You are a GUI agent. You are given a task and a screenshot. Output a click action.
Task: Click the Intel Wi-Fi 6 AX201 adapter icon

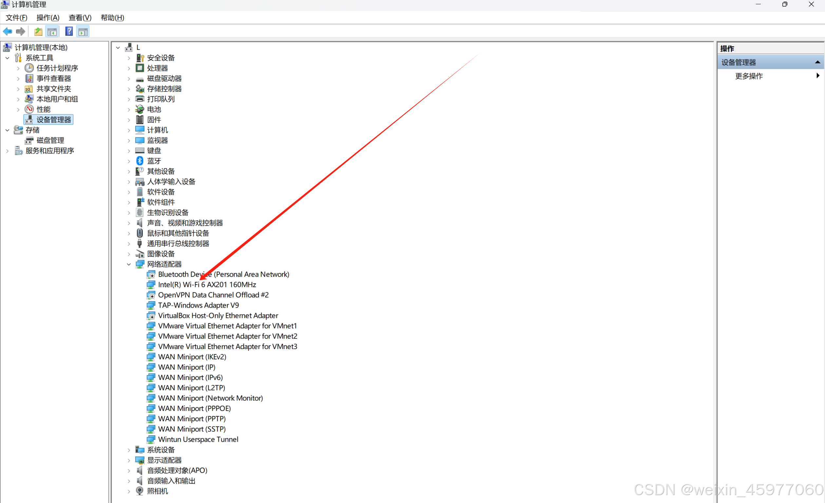151,285
